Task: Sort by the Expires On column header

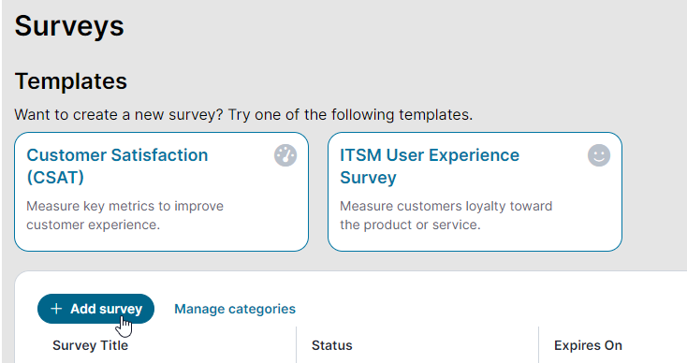Action: [588, 345]
